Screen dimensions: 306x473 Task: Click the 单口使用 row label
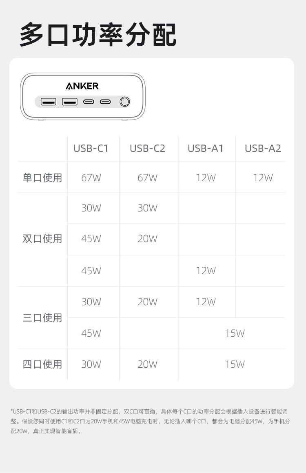click(x=42, y=178)
